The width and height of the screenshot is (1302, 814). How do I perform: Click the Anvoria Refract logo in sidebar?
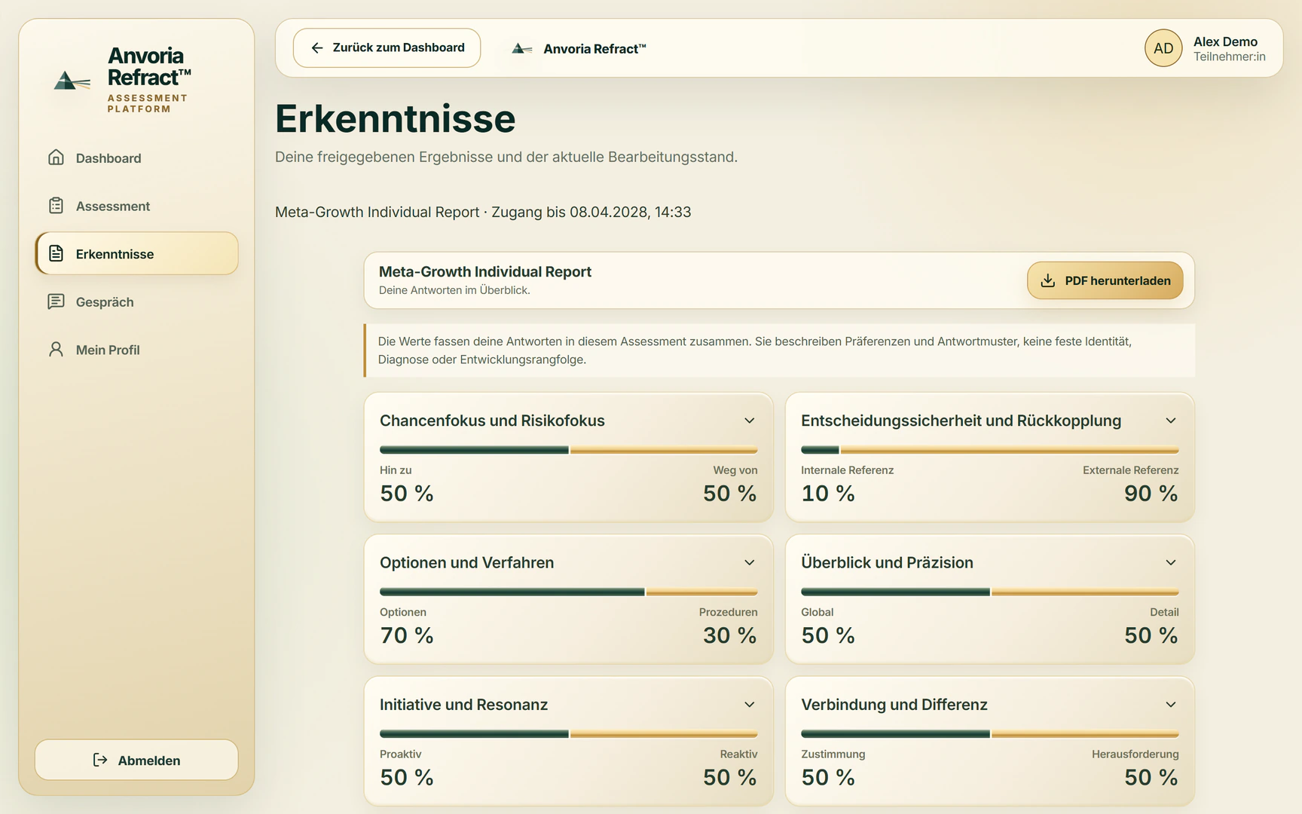pyautogui.click(x=72, y=80)
